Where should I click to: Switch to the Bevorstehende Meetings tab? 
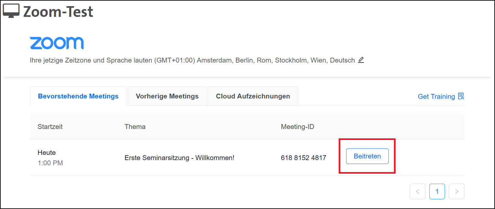pyautogui.click(x=78, y=96)
